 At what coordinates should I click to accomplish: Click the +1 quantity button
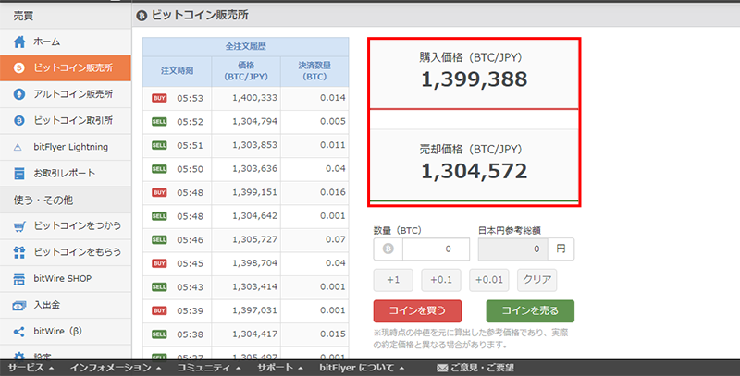click(393, 280)
